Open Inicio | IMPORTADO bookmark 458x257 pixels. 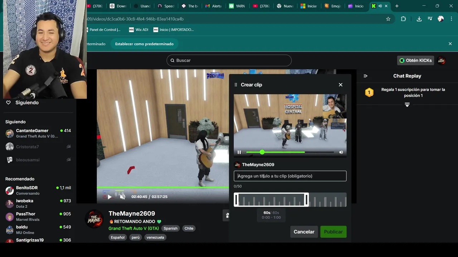[x=174, y=30]
